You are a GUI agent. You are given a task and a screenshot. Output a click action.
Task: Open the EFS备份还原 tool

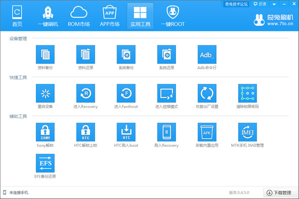45,163
